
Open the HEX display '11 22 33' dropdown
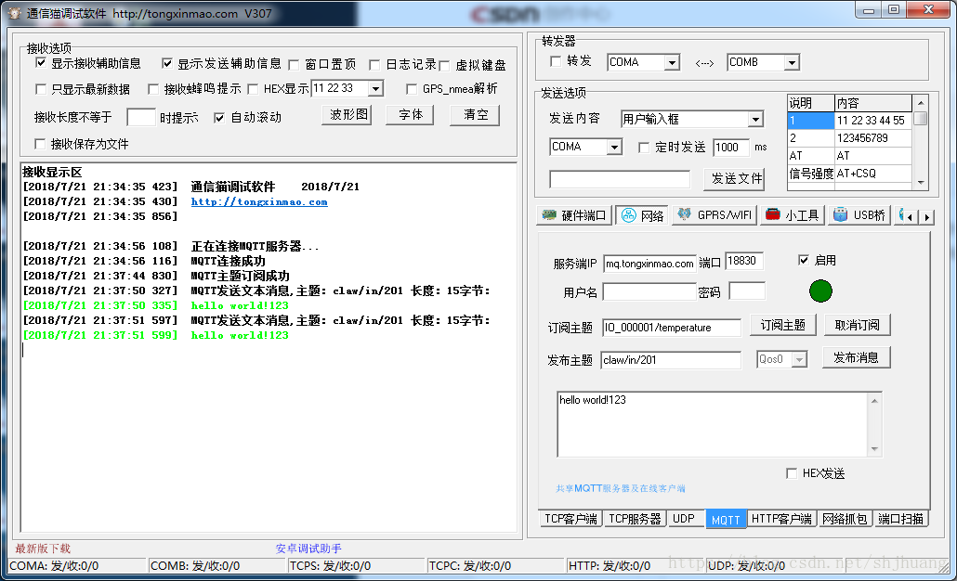pos(376,89)
